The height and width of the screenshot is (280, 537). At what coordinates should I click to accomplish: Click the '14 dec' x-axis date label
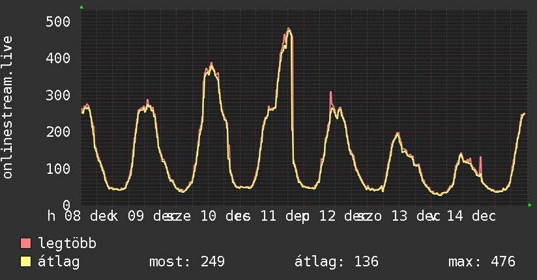(472, 216)
